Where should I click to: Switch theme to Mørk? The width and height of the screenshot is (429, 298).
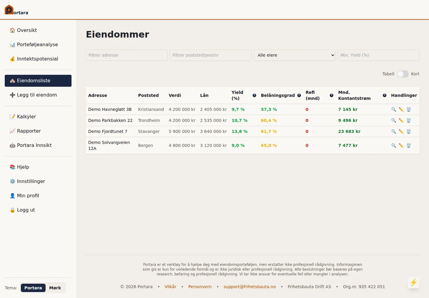pyautogui.click(x=55, y=288)
